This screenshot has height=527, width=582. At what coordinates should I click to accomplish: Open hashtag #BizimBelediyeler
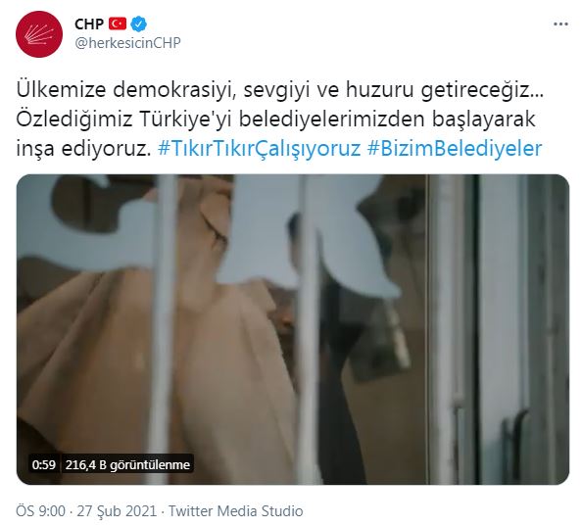tap(455, 148)
